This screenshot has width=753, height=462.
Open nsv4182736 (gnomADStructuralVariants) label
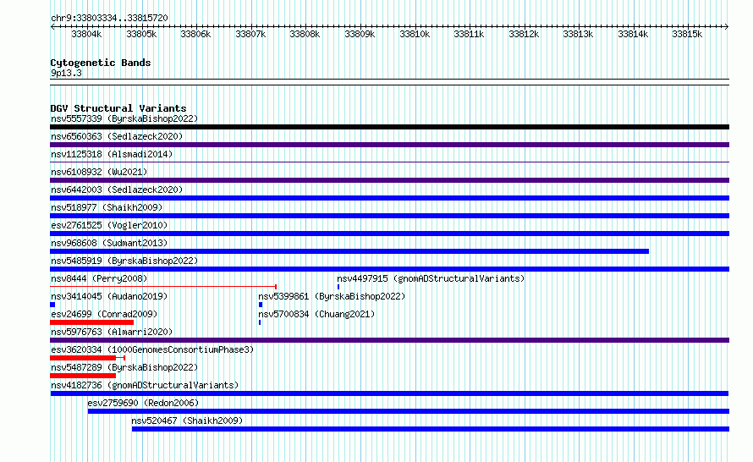tap(145, 385)
